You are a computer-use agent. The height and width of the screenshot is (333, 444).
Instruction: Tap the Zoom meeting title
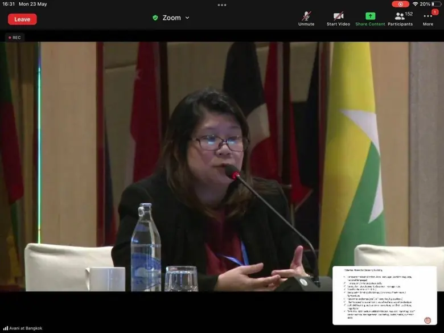tap(171, 18)
